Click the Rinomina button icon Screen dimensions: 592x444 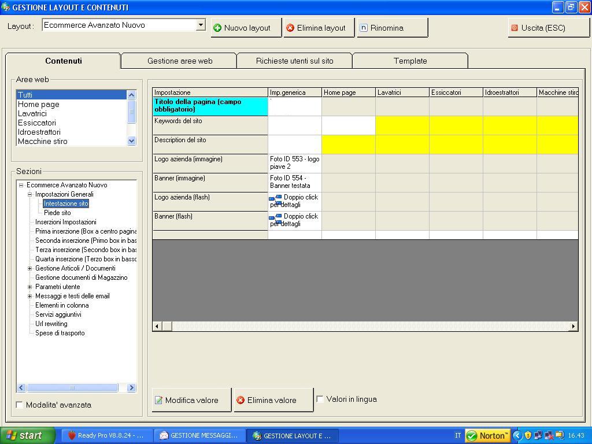tap(363, 28)
